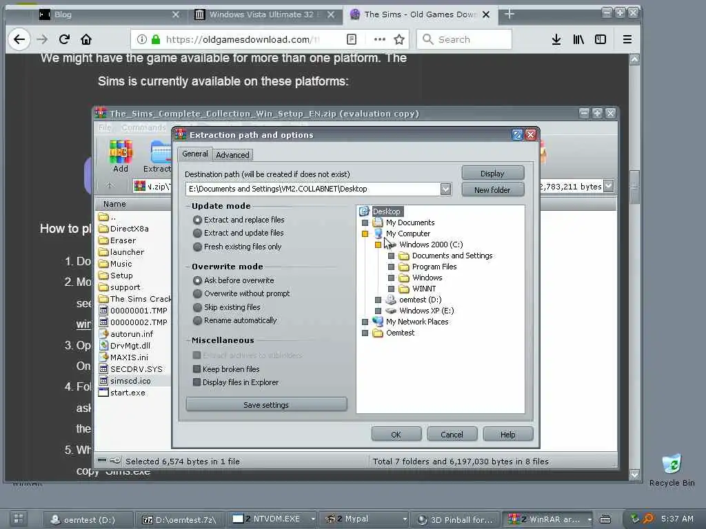Click the WinRAR Add toolbar icon

120,156
